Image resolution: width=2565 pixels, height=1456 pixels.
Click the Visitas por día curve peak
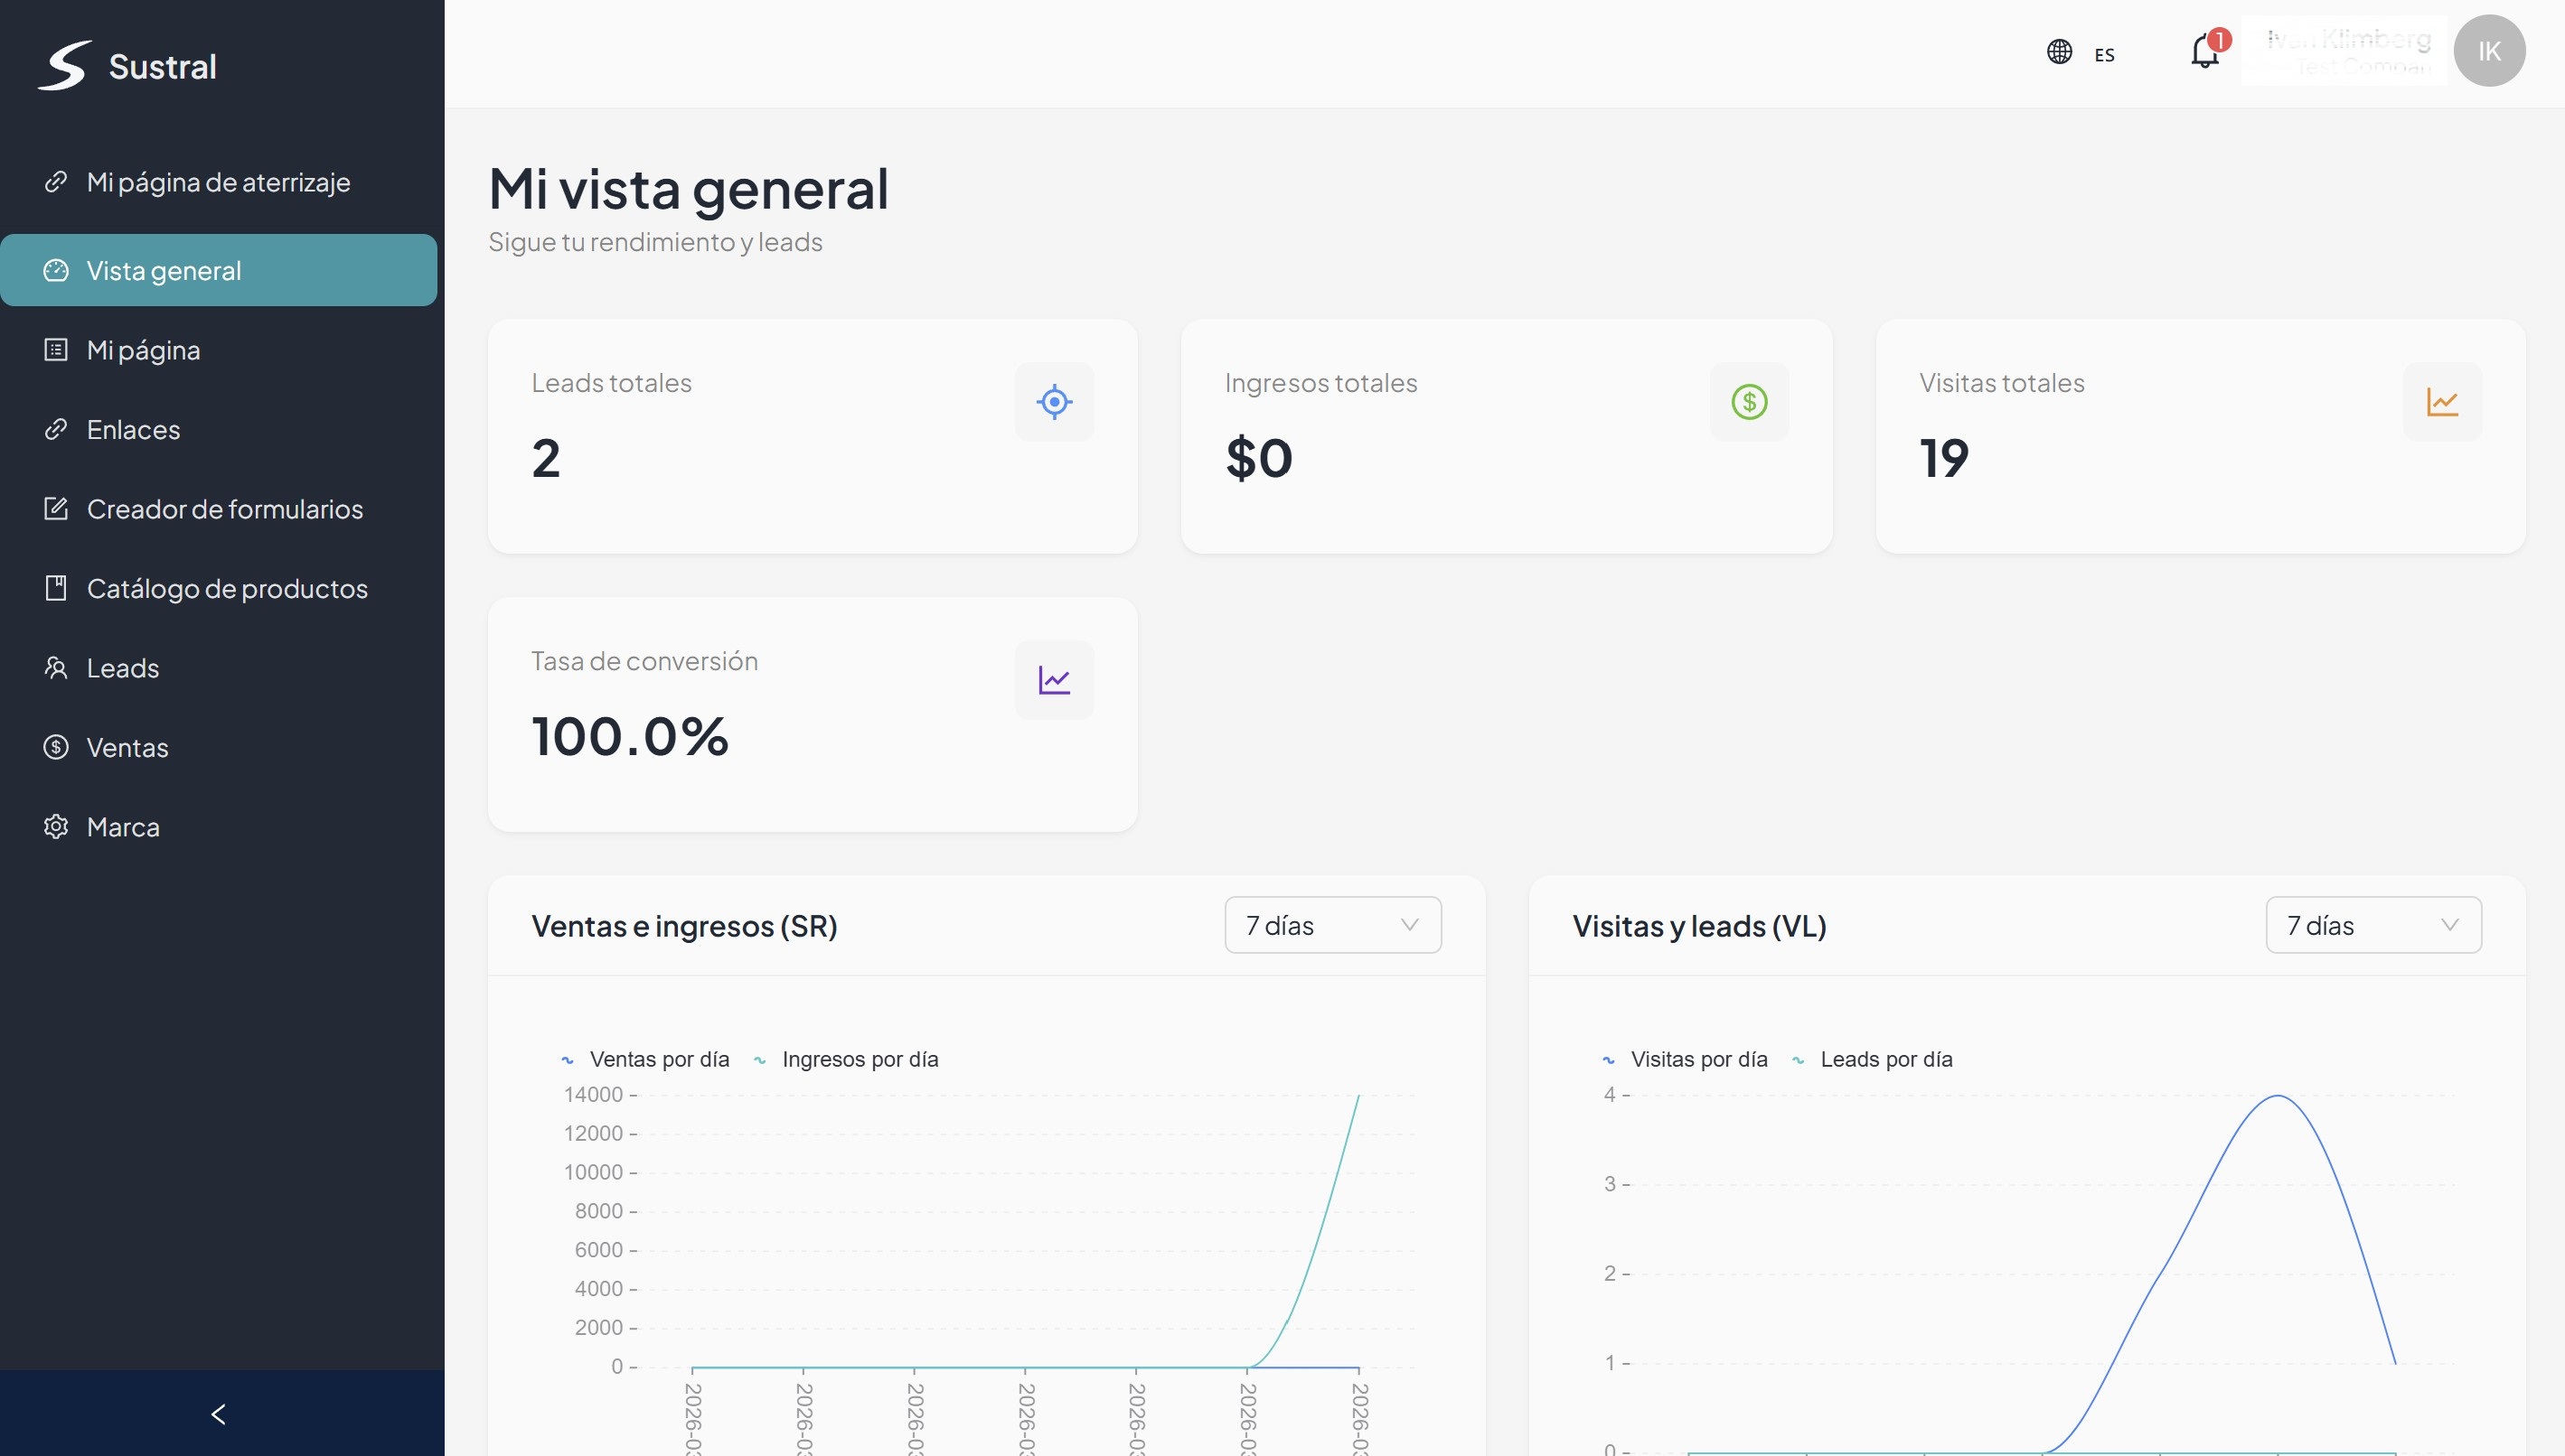click(x=2278, y=1097)
